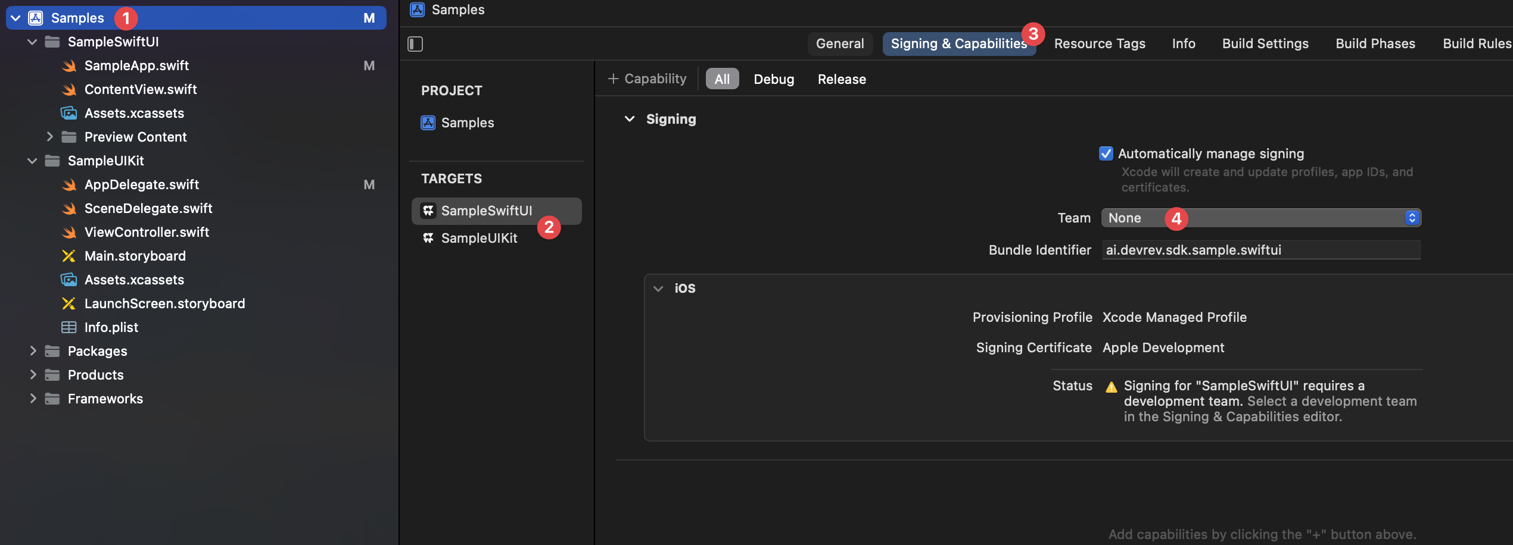The width and height of the screenshot is (1513, 545).
Task: Collapse the iOS signing details section
Action: [x=658, y=289]
